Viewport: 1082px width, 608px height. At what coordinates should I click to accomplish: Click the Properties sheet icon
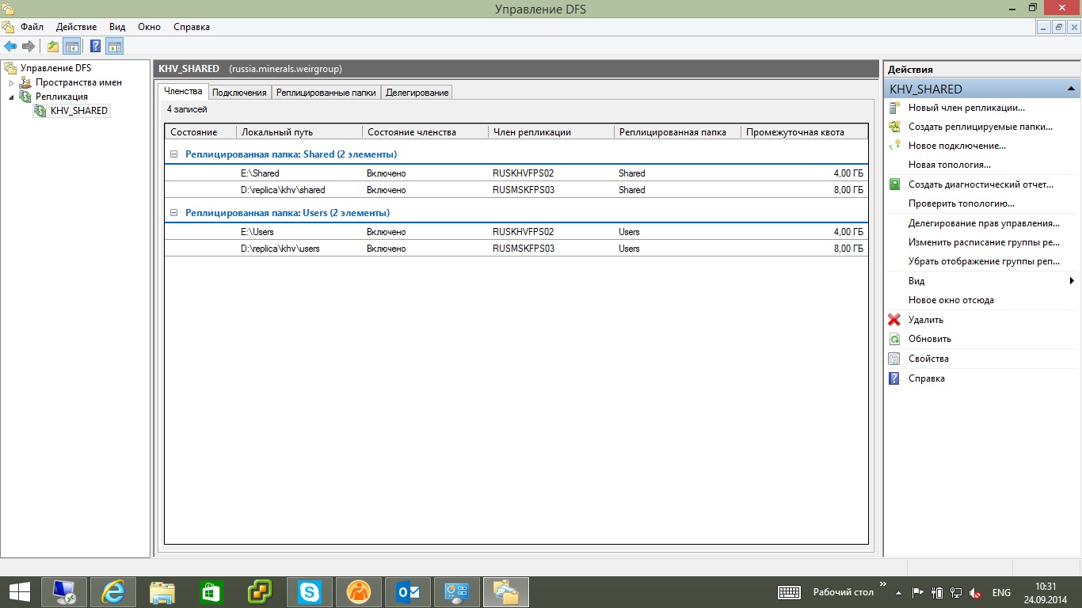tap(894, 359)
